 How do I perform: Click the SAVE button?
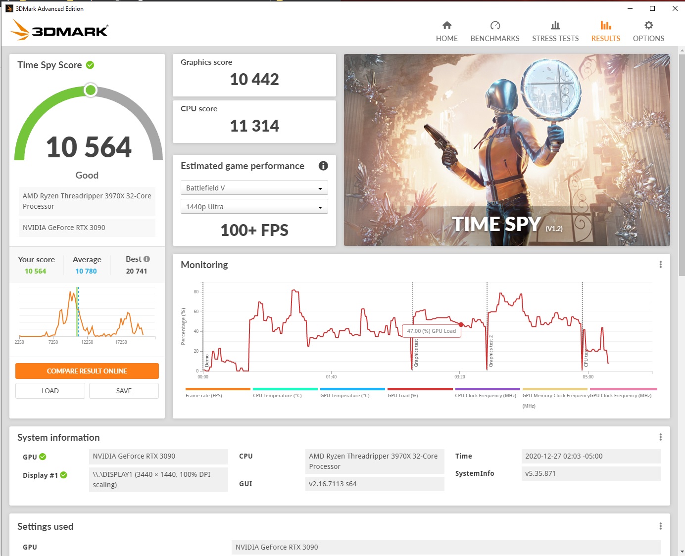click(x=124, y=391)
